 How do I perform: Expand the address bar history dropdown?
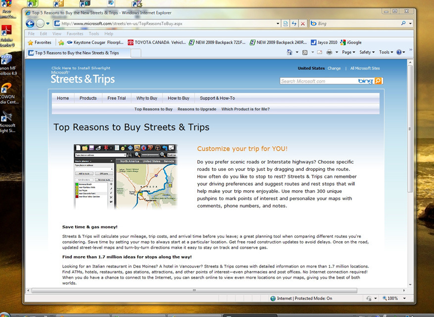pyautogui.click(x=278, y=24)
